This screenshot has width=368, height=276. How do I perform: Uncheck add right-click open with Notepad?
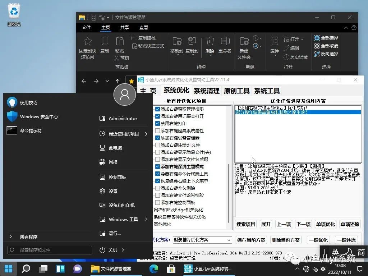pos(157,116)
